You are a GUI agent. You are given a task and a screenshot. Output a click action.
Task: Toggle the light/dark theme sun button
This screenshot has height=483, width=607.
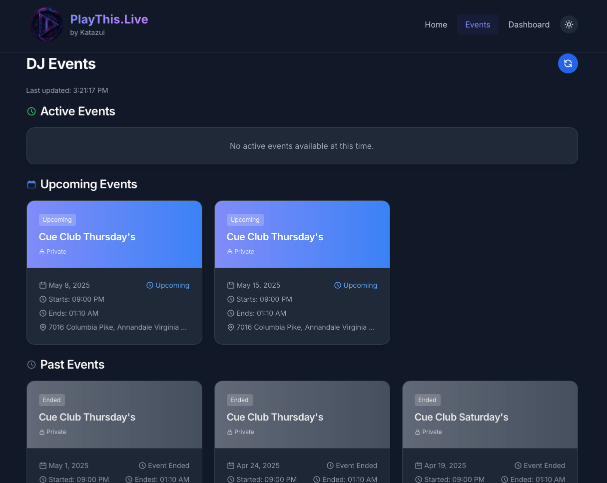(569, 24)
